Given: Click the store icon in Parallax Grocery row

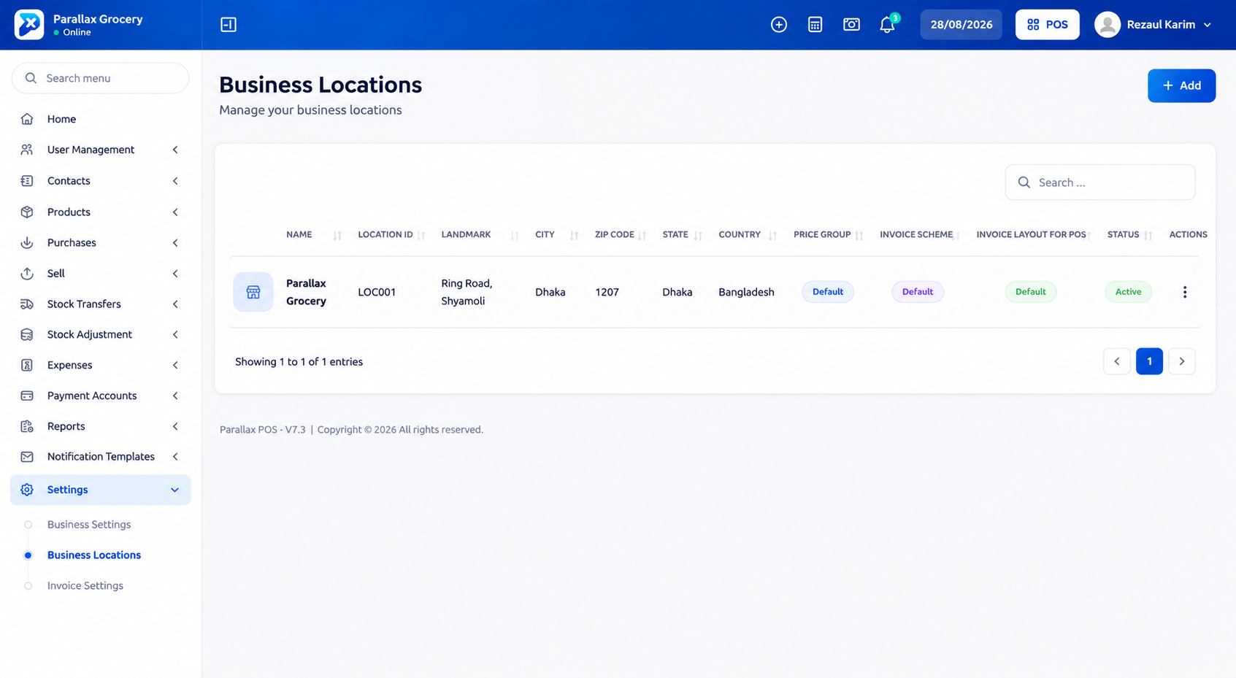Looking at the screenshot, I should (x=253, y=292).
